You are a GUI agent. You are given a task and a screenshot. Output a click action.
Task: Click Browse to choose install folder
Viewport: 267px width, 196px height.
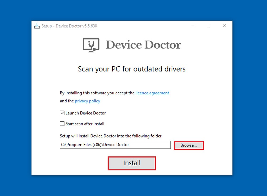tap(189, 145)
